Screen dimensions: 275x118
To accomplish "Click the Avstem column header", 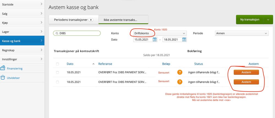I will (254, 64).
